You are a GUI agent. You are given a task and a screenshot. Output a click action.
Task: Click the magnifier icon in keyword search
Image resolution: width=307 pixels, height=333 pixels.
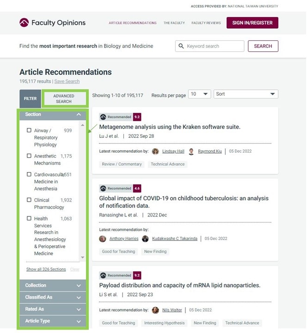(181, 46)
